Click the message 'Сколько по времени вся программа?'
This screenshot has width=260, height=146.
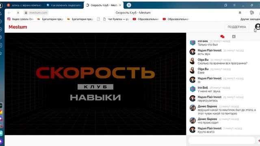[x=222, y=63]
